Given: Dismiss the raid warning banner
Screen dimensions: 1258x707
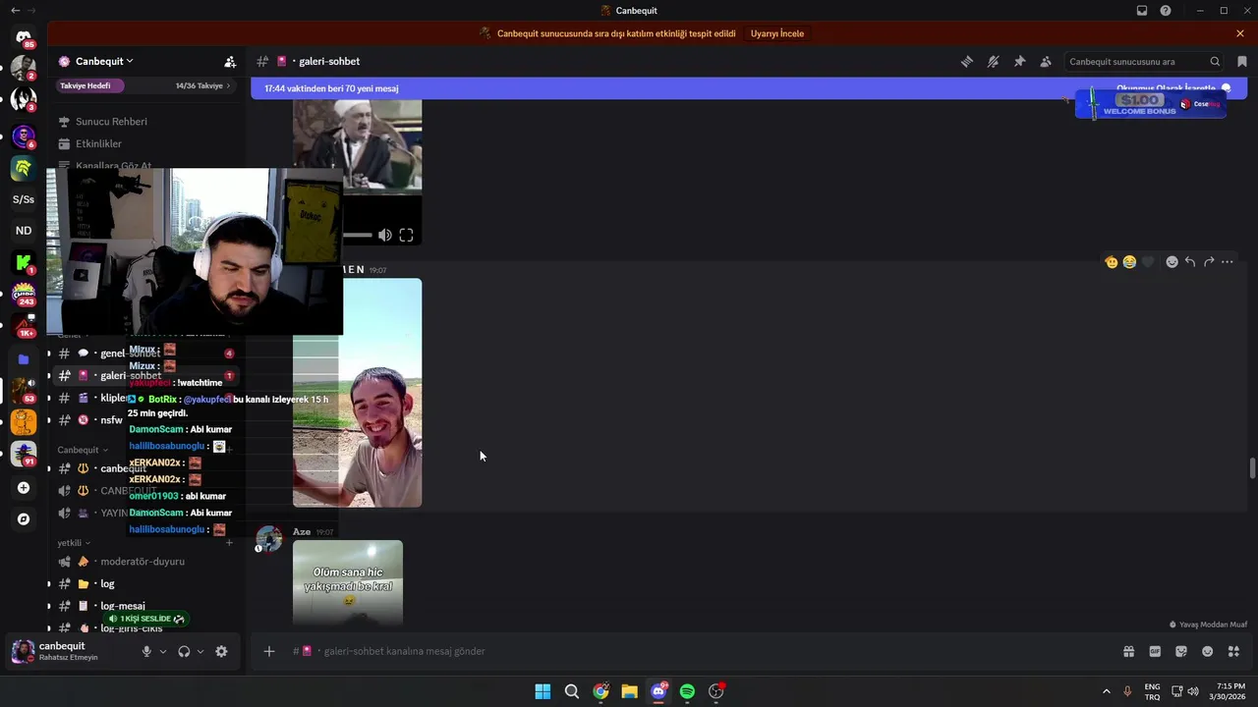Looking at the screenshot, I should point(1240,33).
